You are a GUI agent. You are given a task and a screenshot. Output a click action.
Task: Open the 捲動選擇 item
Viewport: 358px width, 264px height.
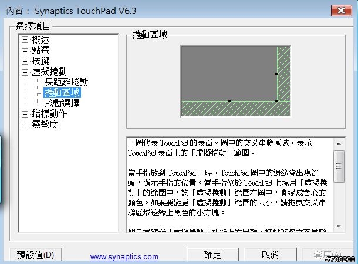62,103
